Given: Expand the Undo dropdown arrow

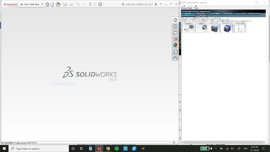Looking at the screenshot, I should 81,4.
